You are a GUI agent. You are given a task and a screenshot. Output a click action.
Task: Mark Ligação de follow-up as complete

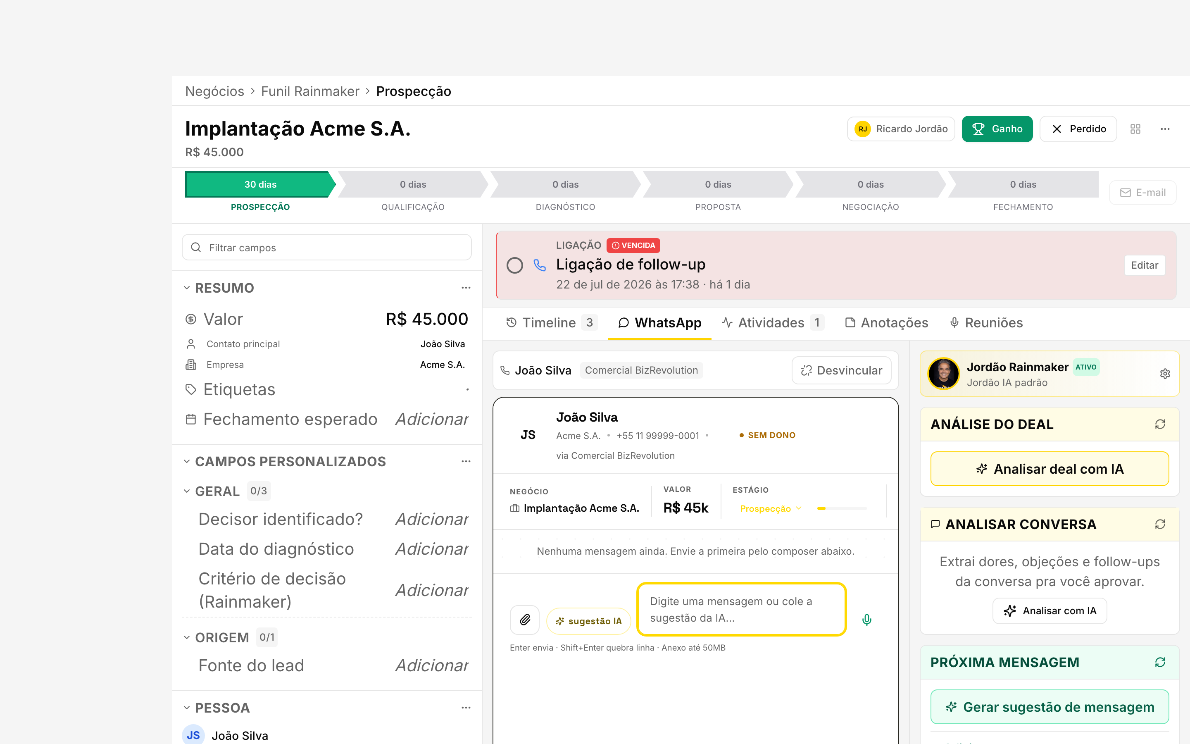[515, 265]
